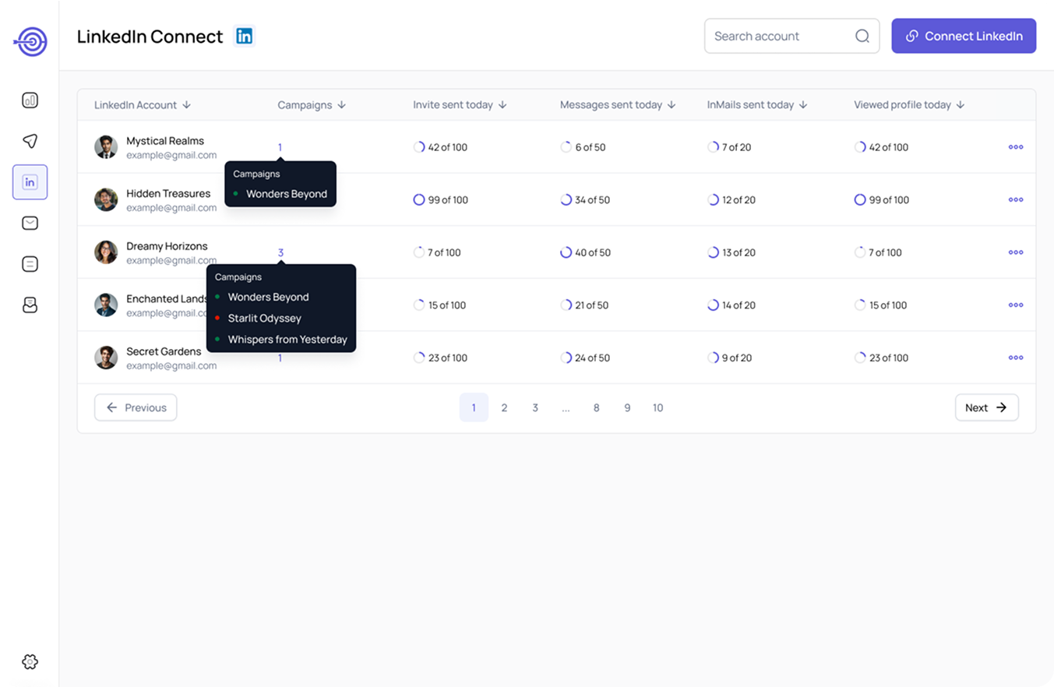Open three-dot menu for Mystical Realms row
Viewport: 1054px width, 687px height.
(1015, 147)
